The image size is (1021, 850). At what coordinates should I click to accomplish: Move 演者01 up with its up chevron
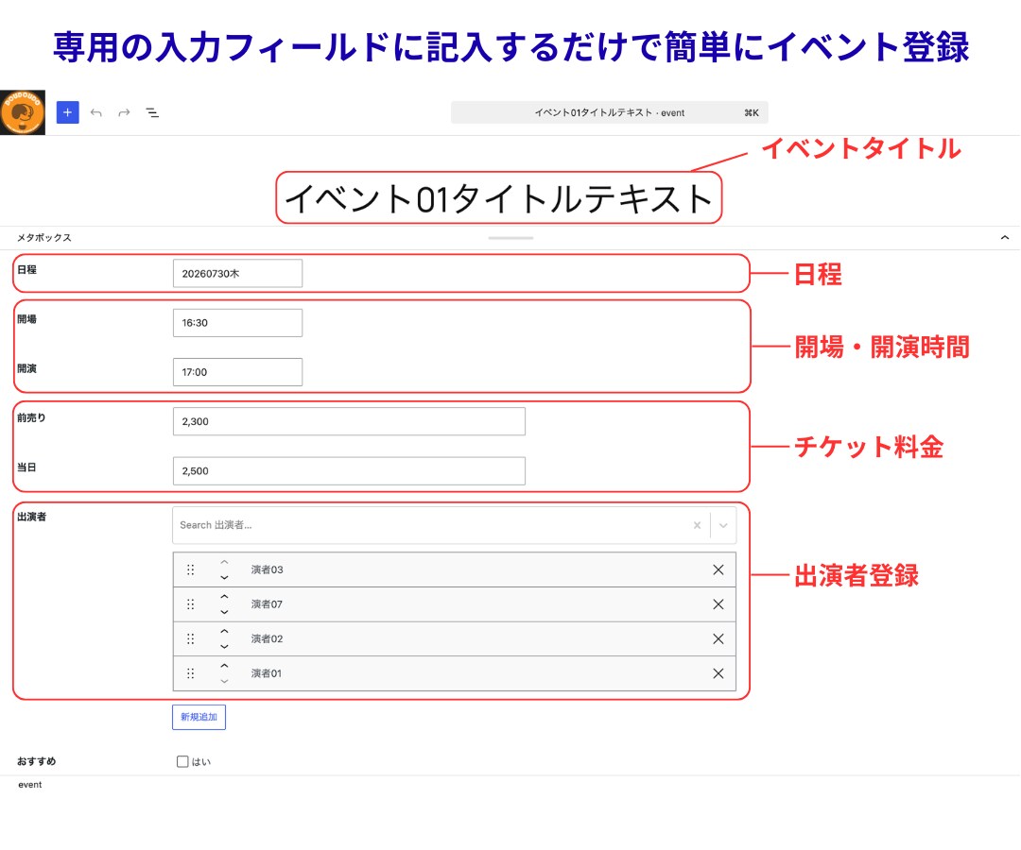click(x=224, y=665)
